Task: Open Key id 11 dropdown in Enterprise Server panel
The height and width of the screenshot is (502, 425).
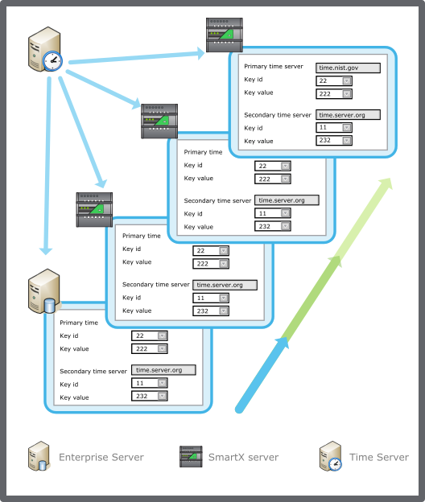Action: 162,383
